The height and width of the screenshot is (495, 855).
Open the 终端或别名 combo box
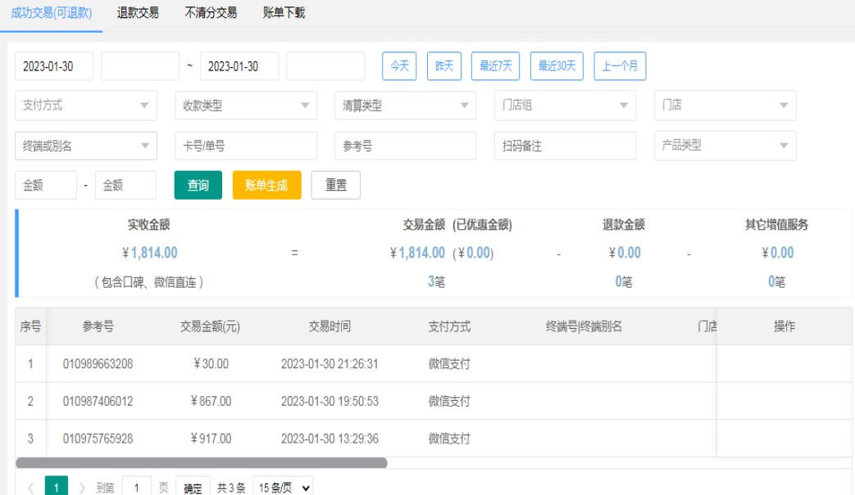85,146
